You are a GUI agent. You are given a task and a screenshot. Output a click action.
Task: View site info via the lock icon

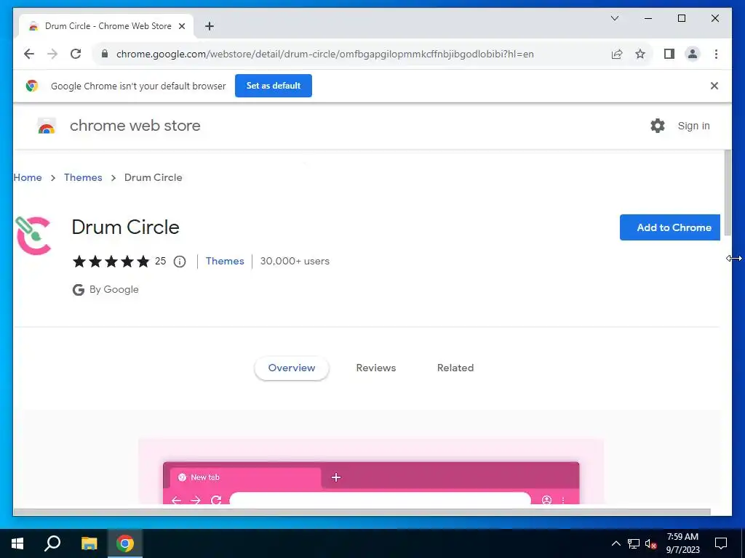[105, 54]
